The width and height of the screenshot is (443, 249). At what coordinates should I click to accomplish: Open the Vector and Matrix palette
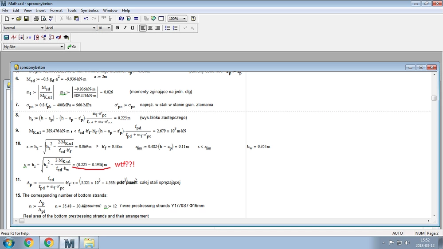point(21,37)
